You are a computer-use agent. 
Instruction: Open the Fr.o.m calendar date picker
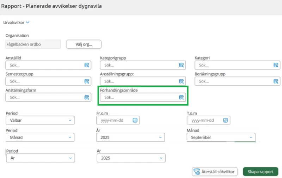coord(135,120)
